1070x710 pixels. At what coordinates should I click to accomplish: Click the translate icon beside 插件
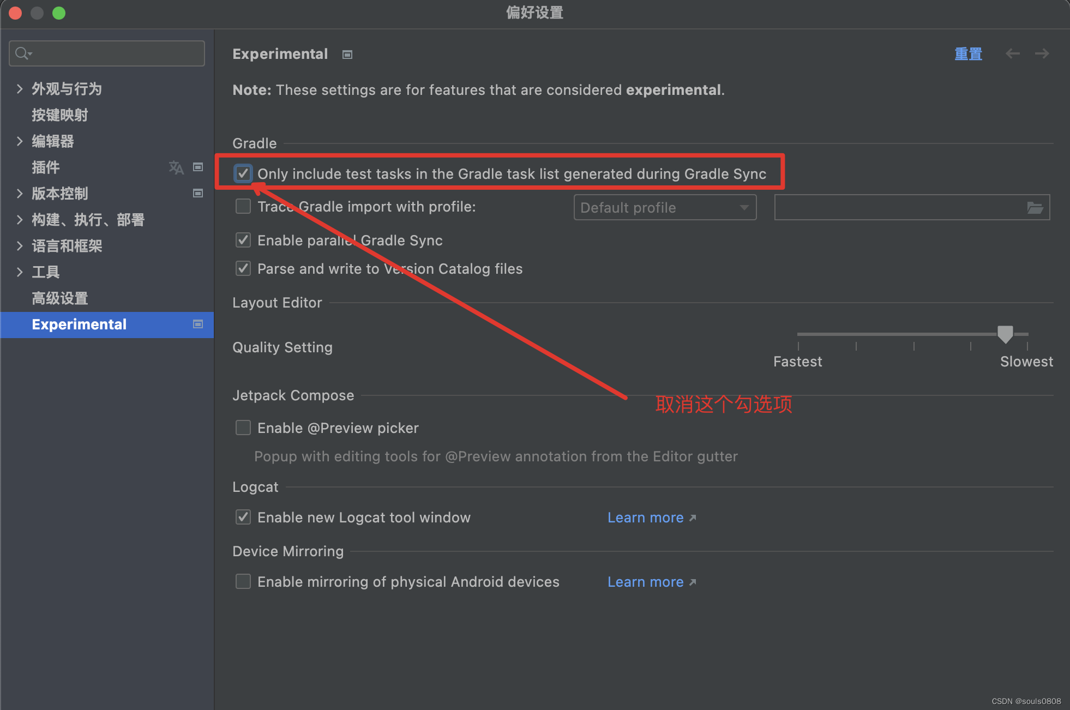(176, 167)
